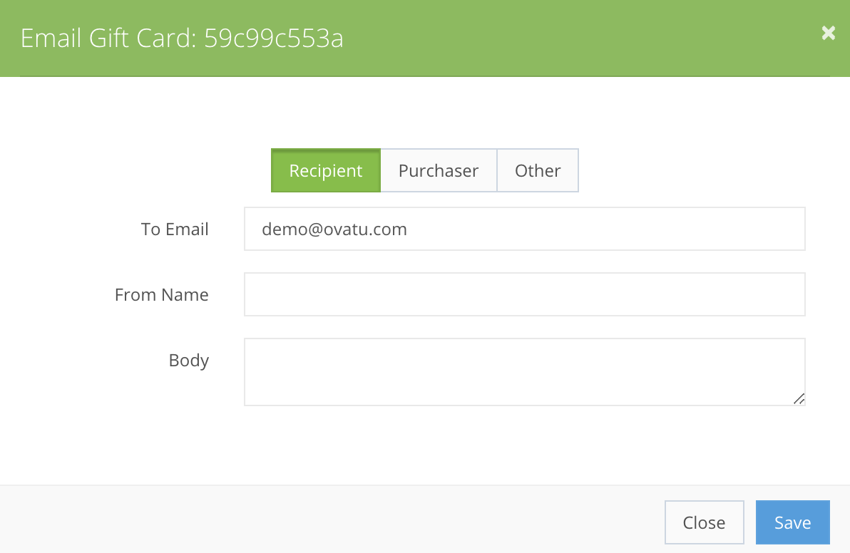The image size is (850, 553).
Task: Click the gift card code 59c99c553a
Action: coord(274,38)
